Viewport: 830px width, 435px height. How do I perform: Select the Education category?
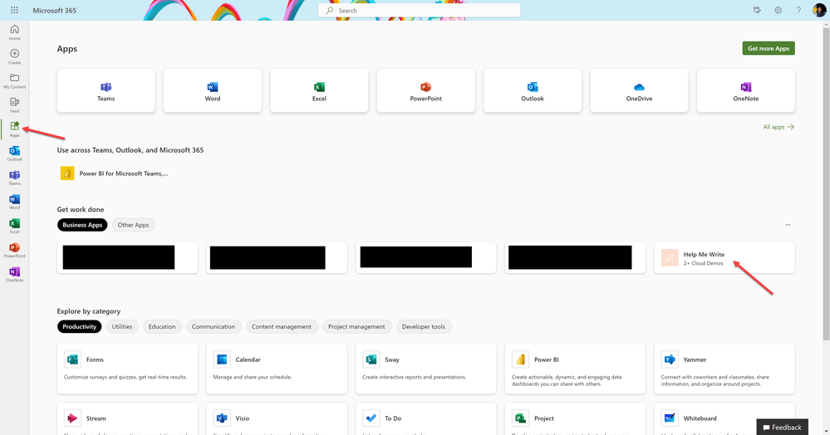click(162, 326)
